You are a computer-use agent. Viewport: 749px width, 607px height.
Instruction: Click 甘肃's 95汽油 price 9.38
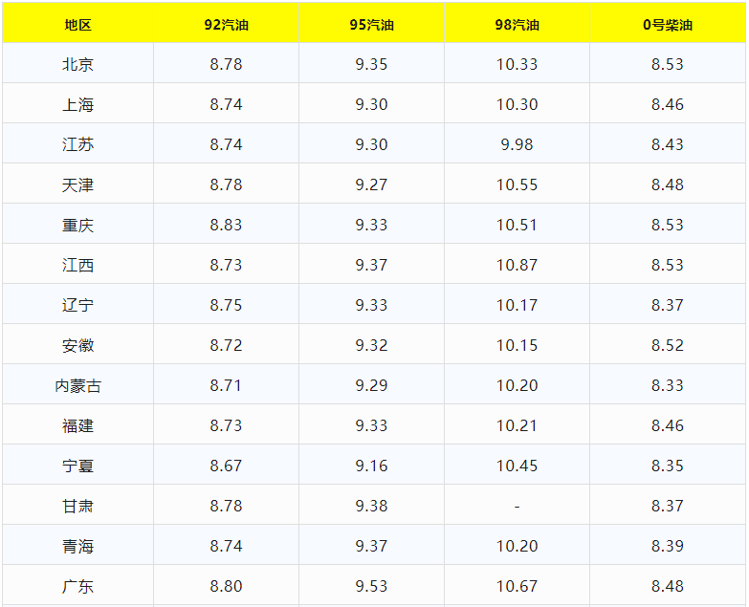372,506
